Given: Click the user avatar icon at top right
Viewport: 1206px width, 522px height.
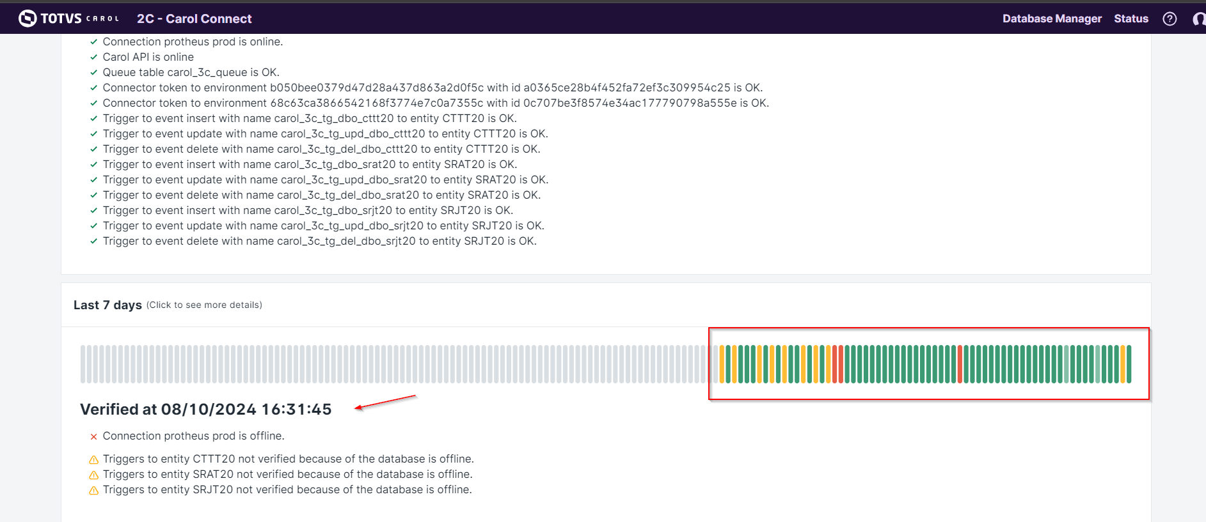Looking at the screenshot, I should click(x=1199, y=19).
